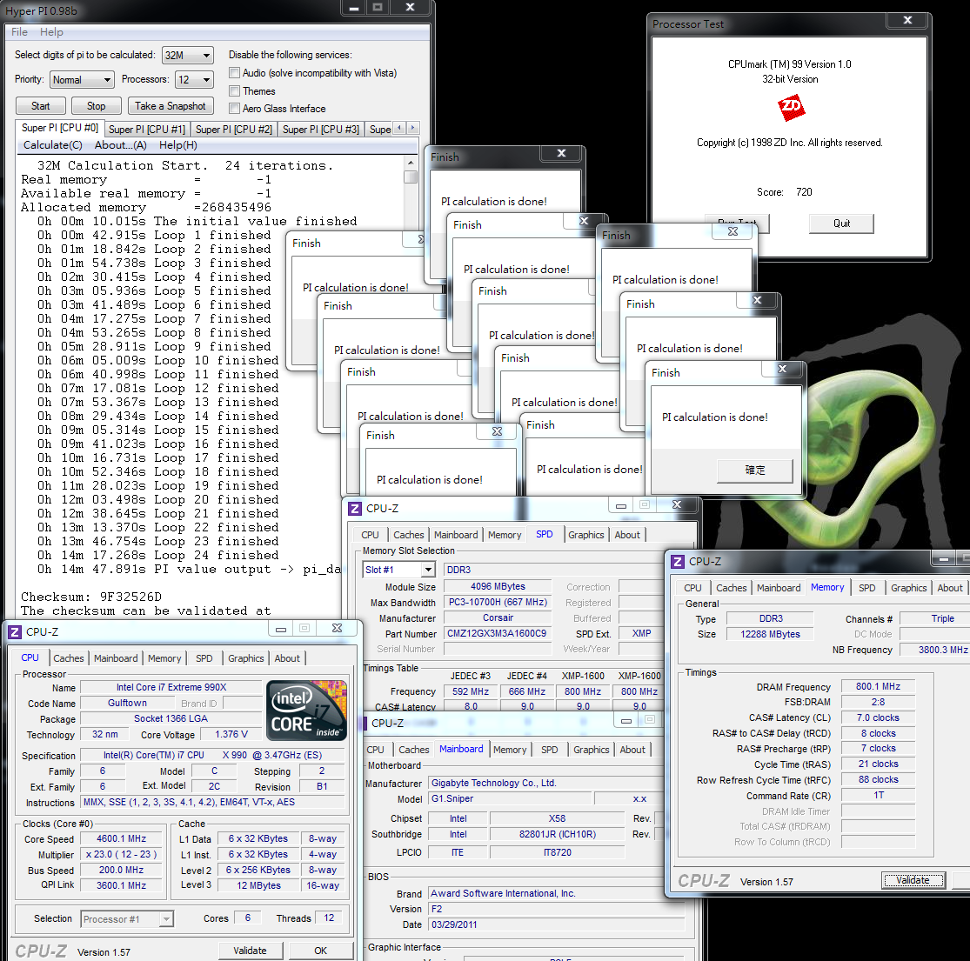Click Quit in Processor Test window
The width and height of the screenshot is (970, 961).
pos(841,224)
